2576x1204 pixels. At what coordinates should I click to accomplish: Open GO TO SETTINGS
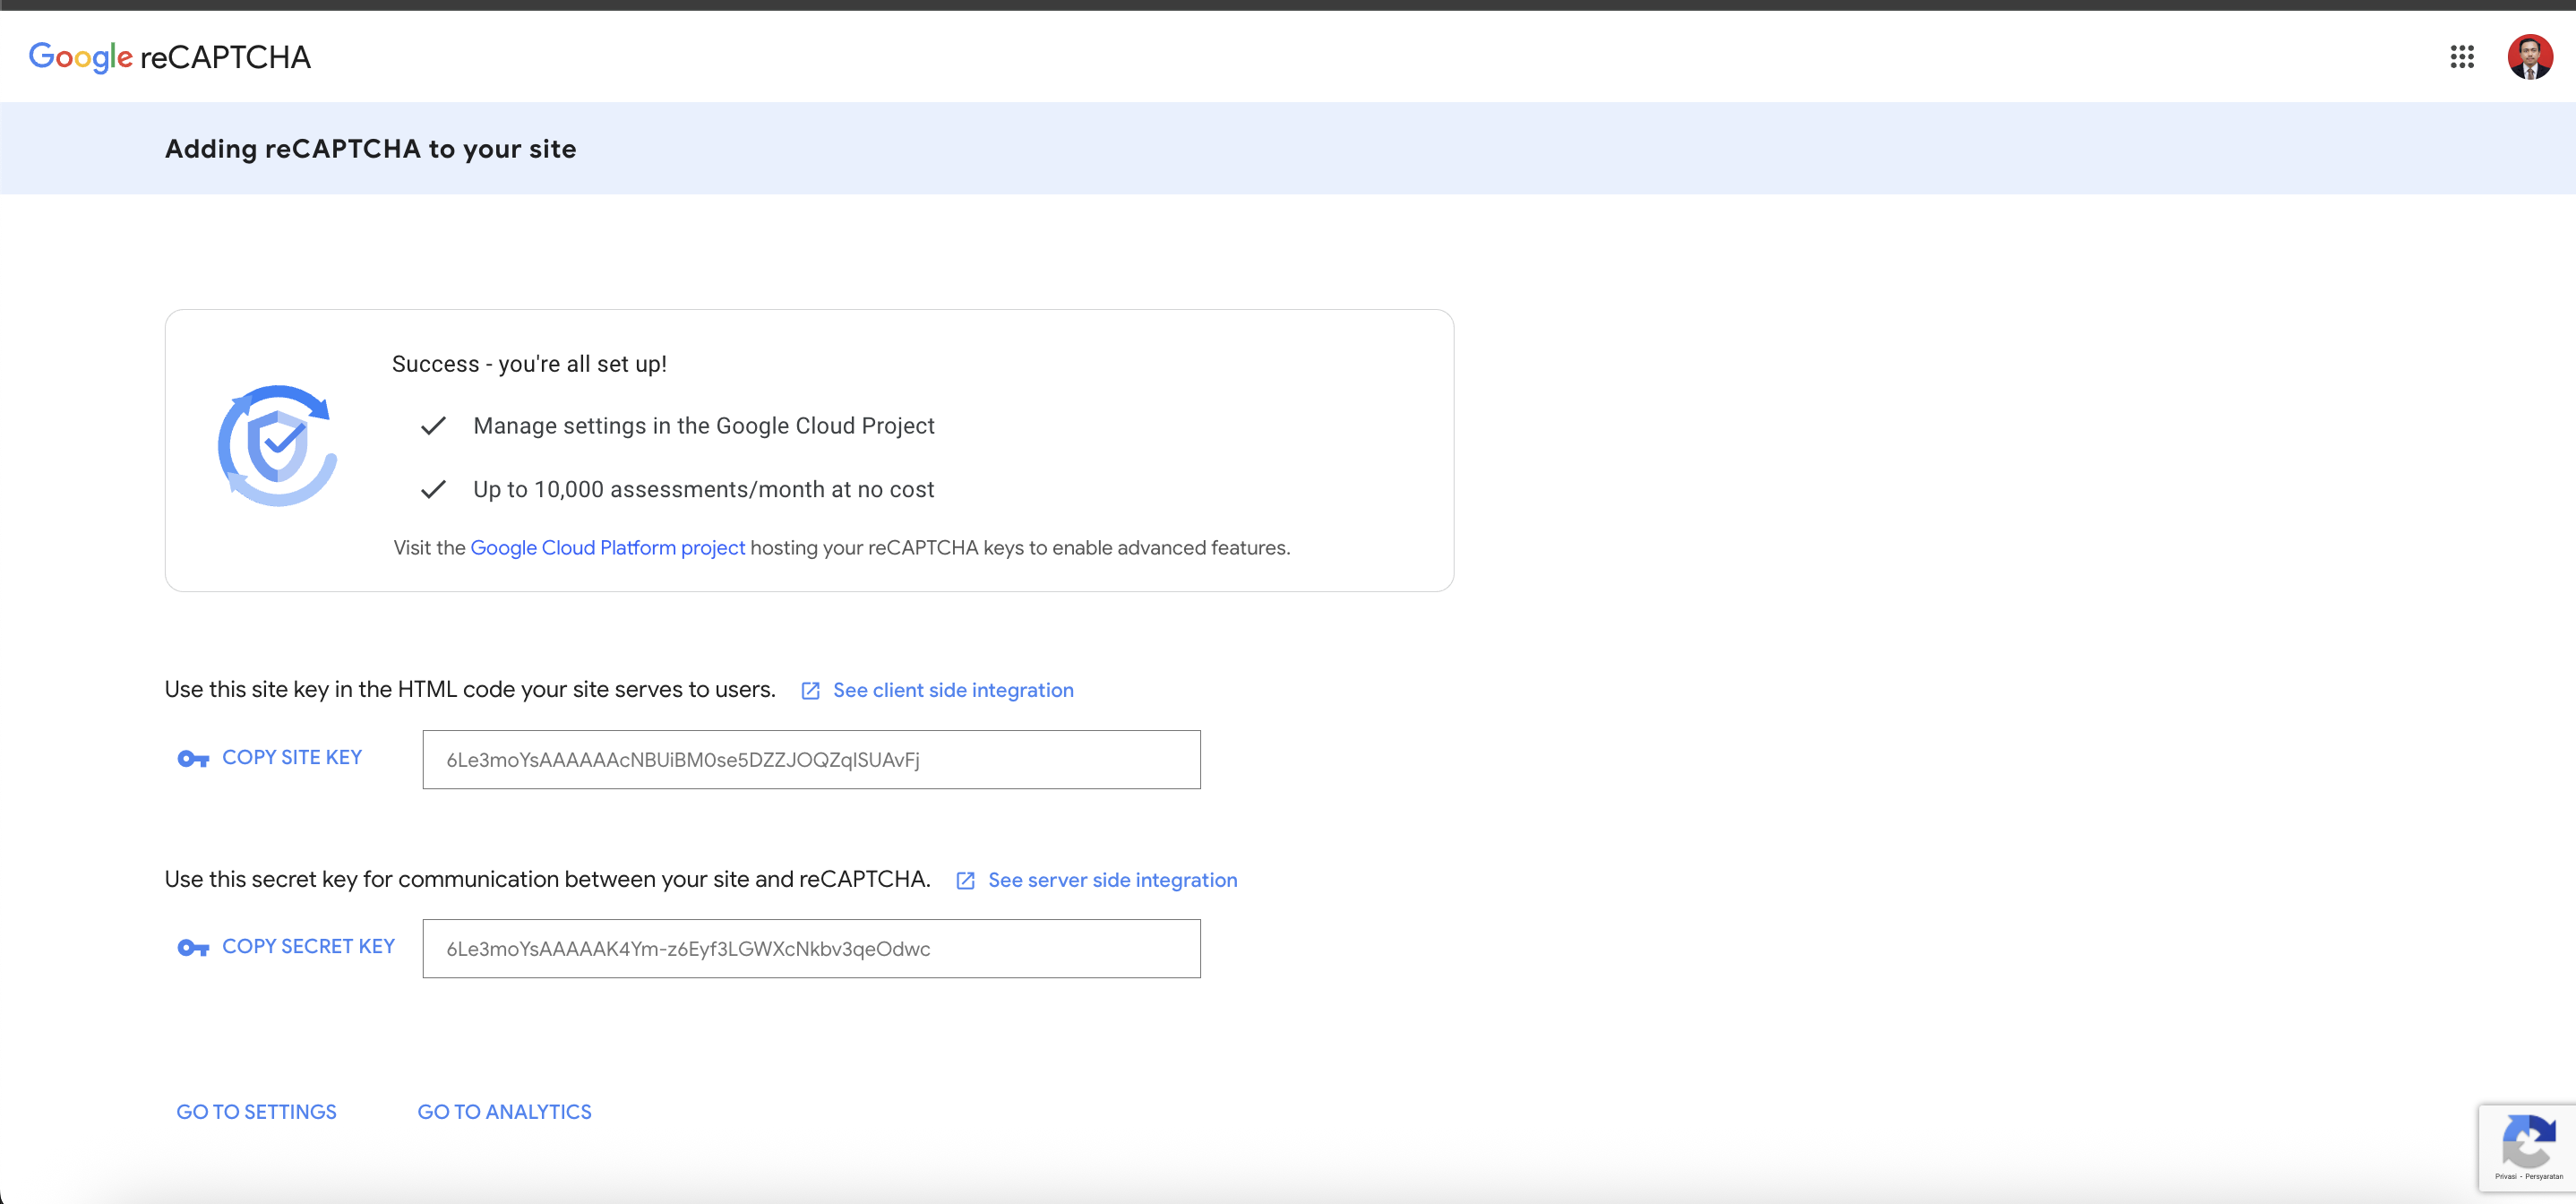(256, 1112)
